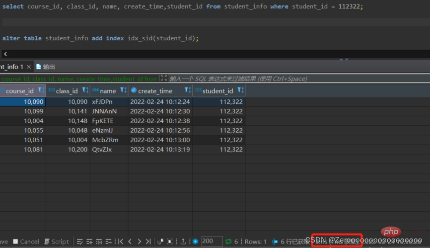Jump to last row navigation icon
The height and width of the screenshot is (248, 430).
(148, 242)
